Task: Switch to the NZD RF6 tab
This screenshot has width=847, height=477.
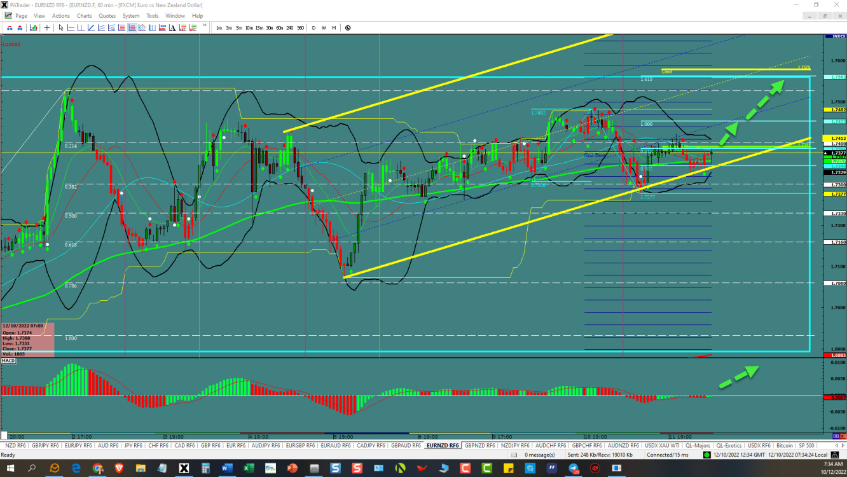Action: (16, 445)
